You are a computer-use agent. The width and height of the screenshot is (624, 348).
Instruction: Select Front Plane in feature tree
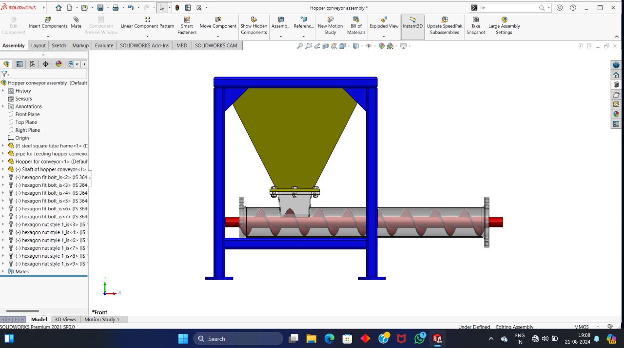27,114
